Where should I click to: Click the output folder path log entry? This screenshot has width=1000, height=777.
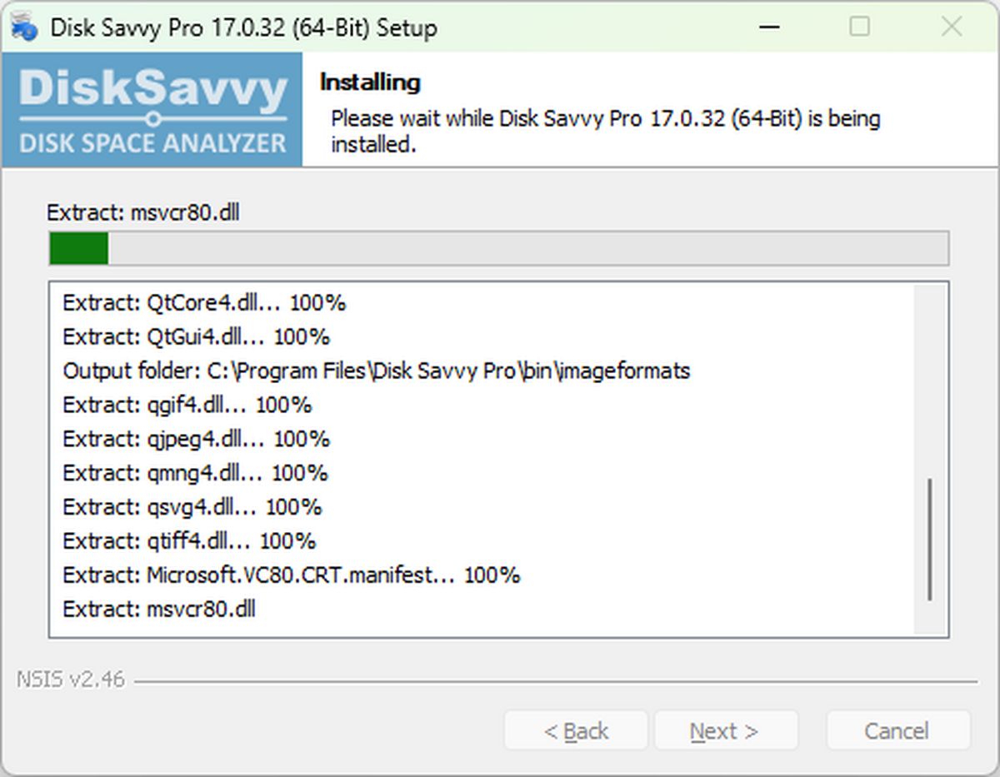375,371
